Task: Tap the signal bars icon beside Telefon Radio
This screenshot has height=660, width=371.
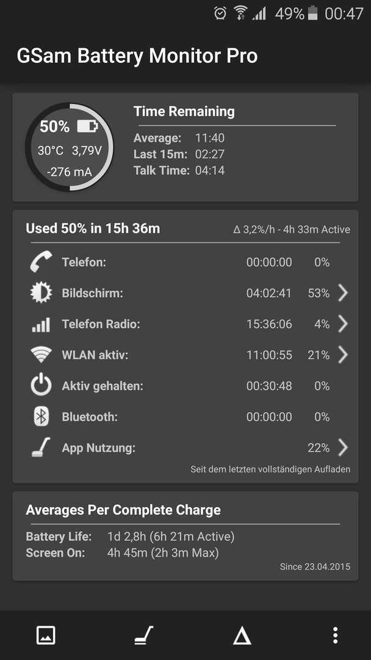Action: pyautogui.click(x=41, y=324)
